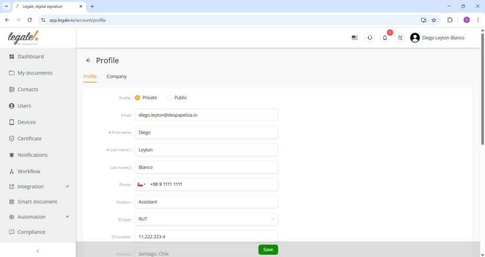Go back using the arrow beside Profile
Viewport: 485px width, 257px height.
tap(89, 60)
